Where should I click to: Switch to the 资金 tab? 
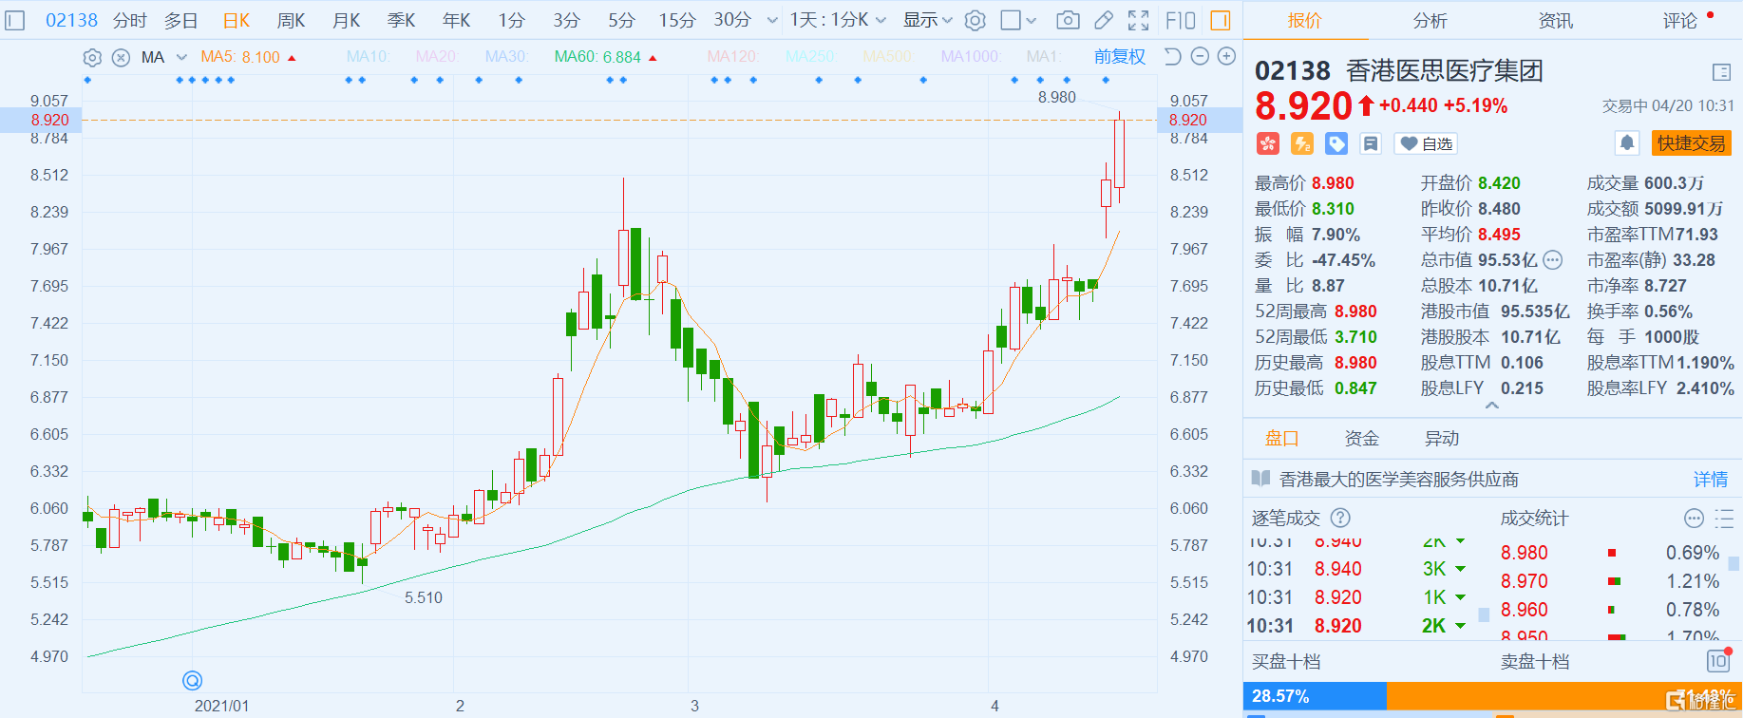[x=1361, y=438]
